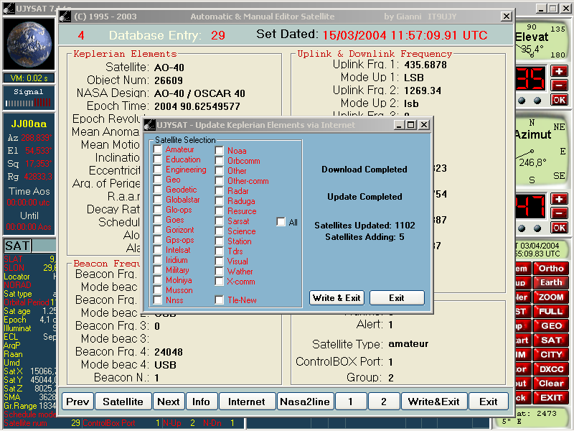This screenshot has height=431, width=574.
Task: Click Write&Exit in the editor bottom bar
Action: pyautogui.click(x=434, y=402)
